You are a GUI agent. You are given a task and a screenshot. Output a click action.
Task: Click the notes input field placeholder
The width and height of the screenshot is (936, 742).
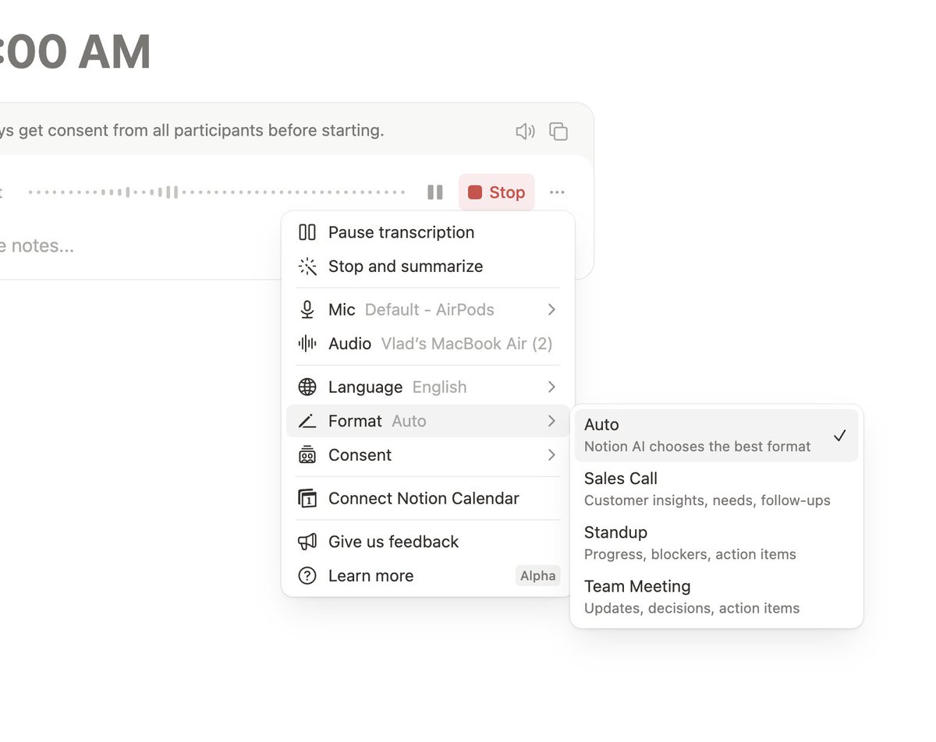pyautogui.click(x=37, y=246)
